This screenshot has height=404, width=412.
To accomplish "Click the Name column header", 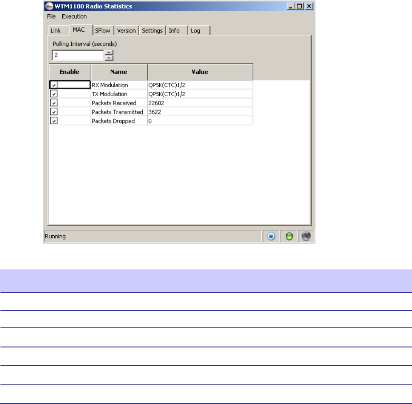I will pyautogui.click(x=119, y=72).
